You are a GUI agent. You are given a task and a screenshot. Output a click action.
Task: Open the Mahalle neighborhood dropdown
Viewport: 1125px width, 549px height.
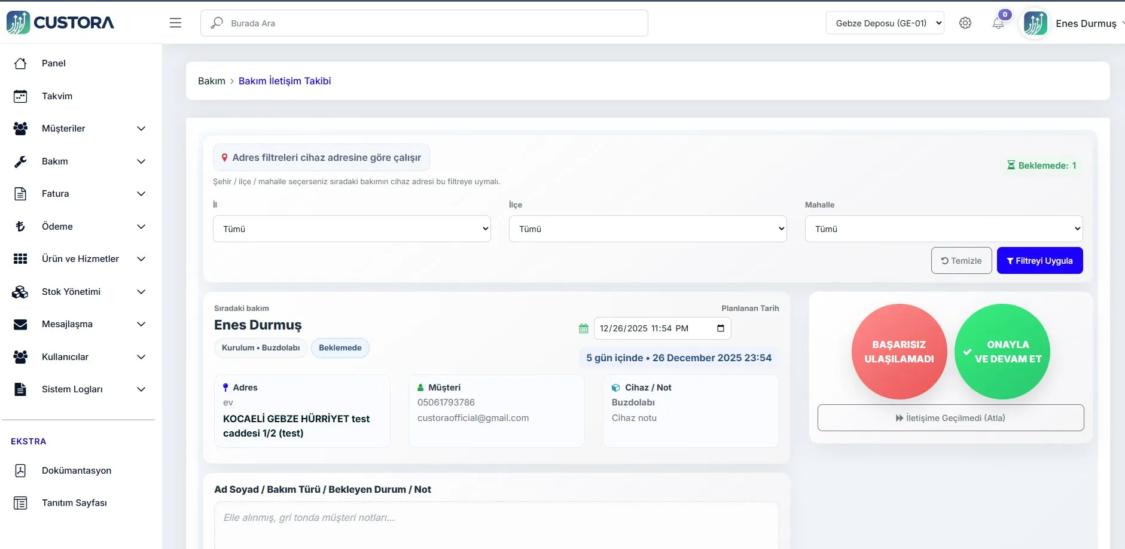(943, 229)
